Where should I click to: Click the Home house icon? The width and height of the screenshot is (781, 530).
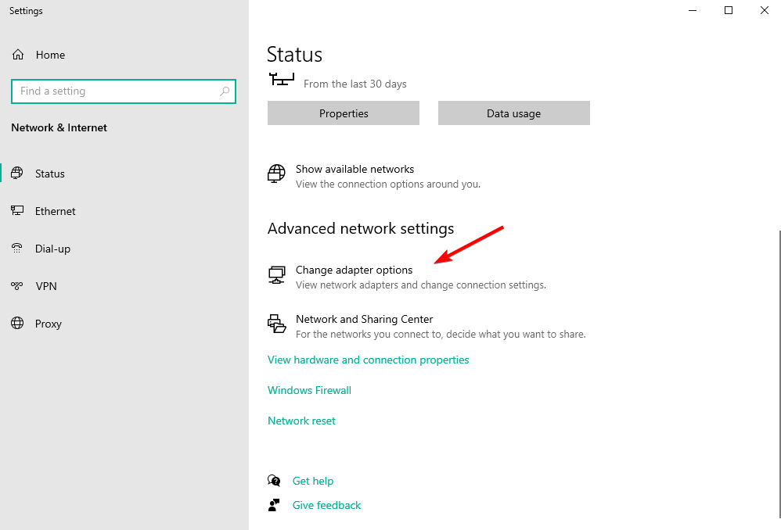point(18,55)
